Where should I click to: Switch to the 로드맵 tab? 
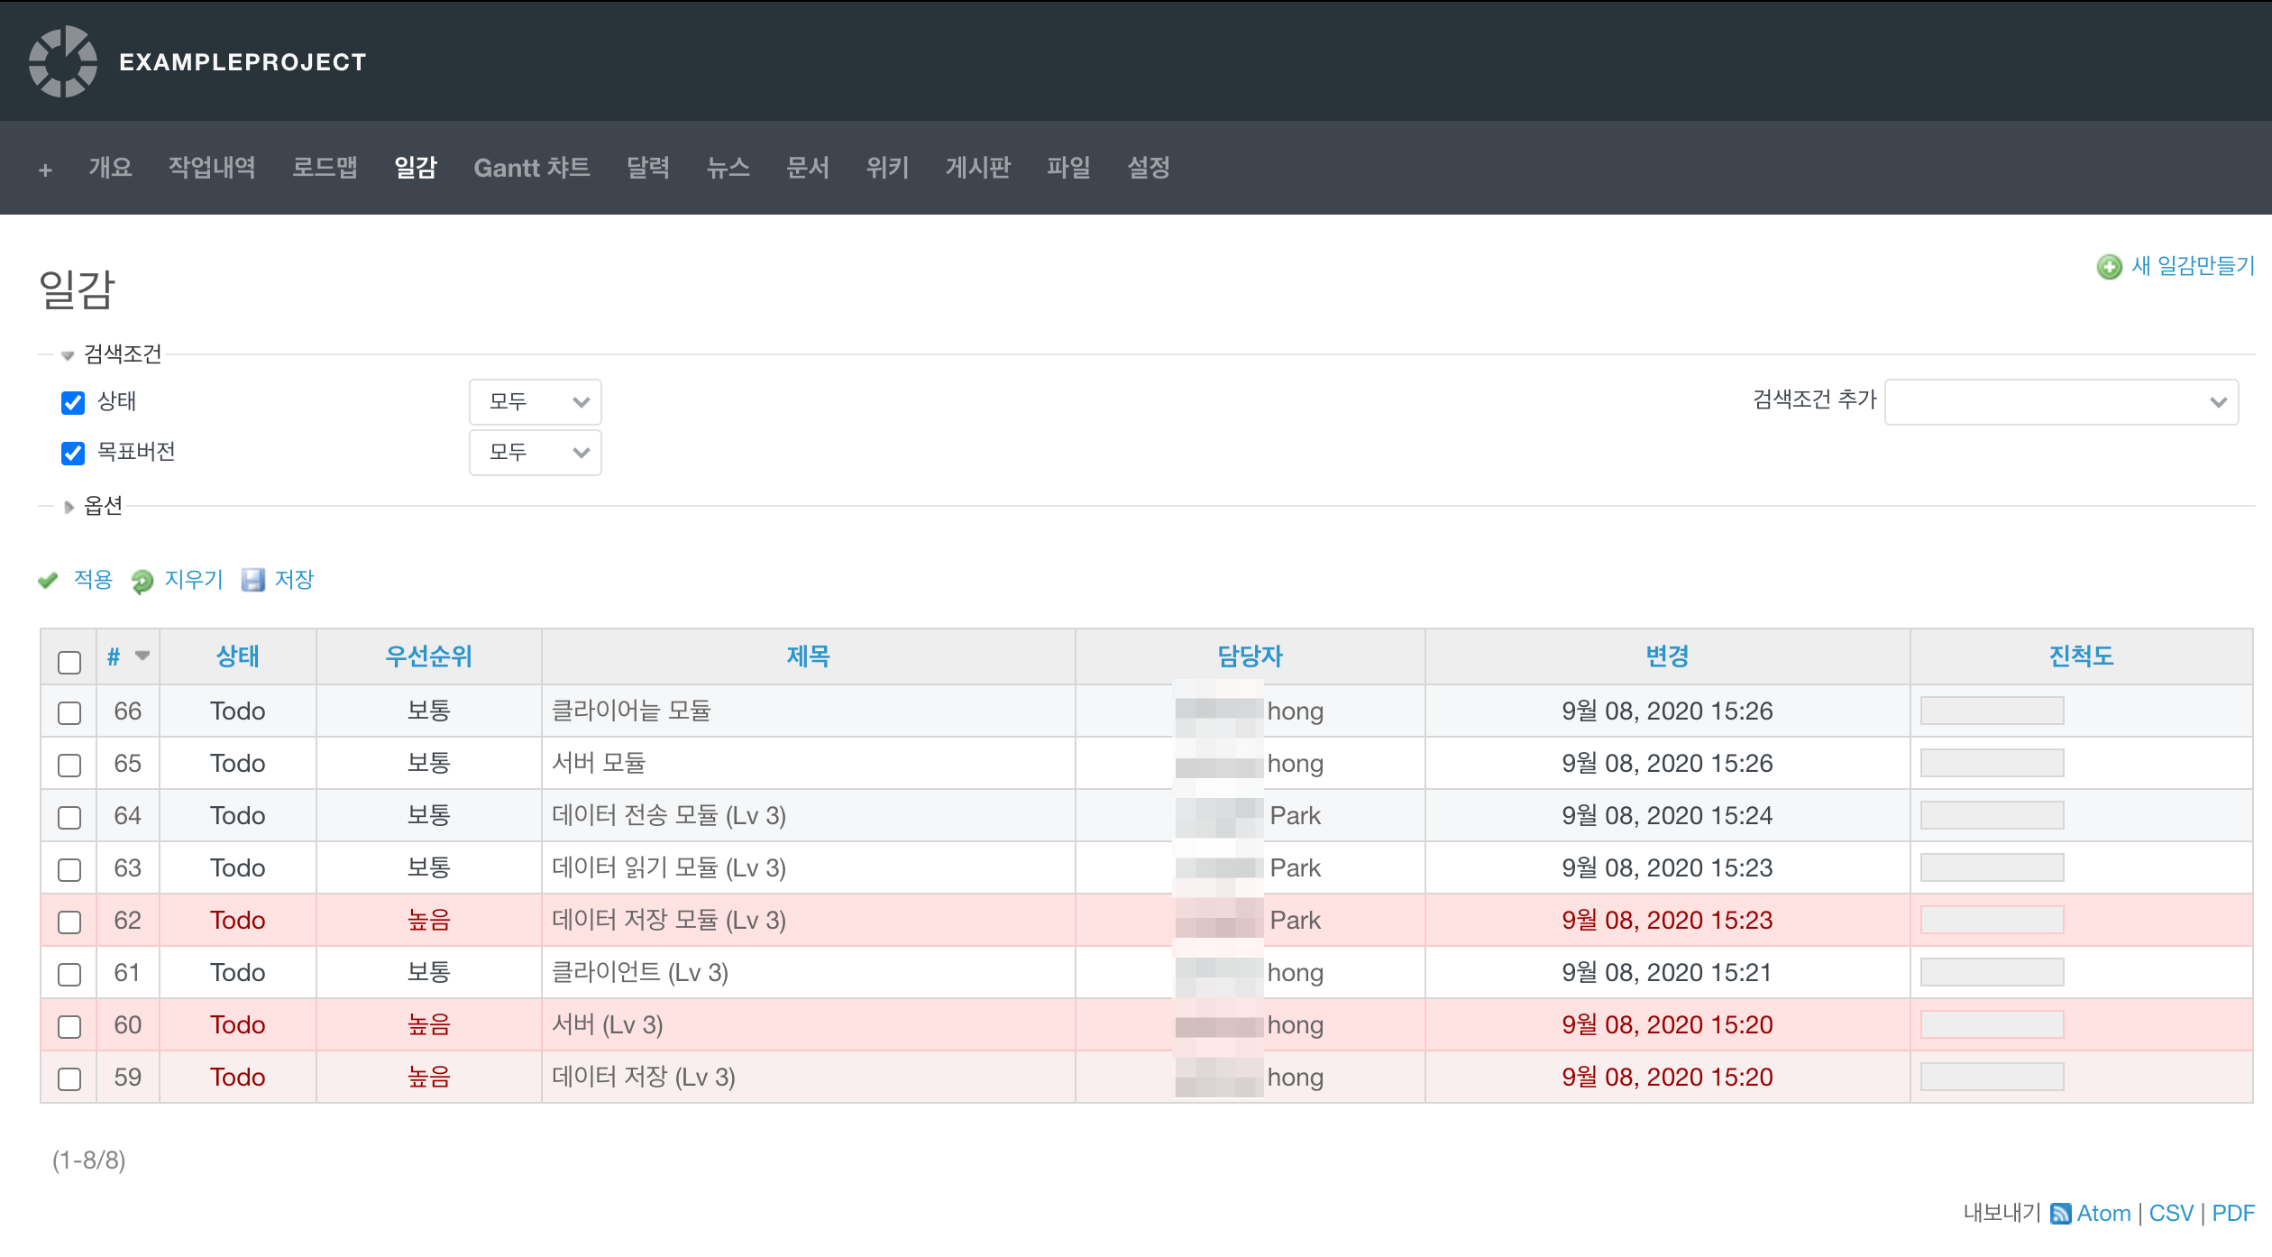(x=325, y=168)
